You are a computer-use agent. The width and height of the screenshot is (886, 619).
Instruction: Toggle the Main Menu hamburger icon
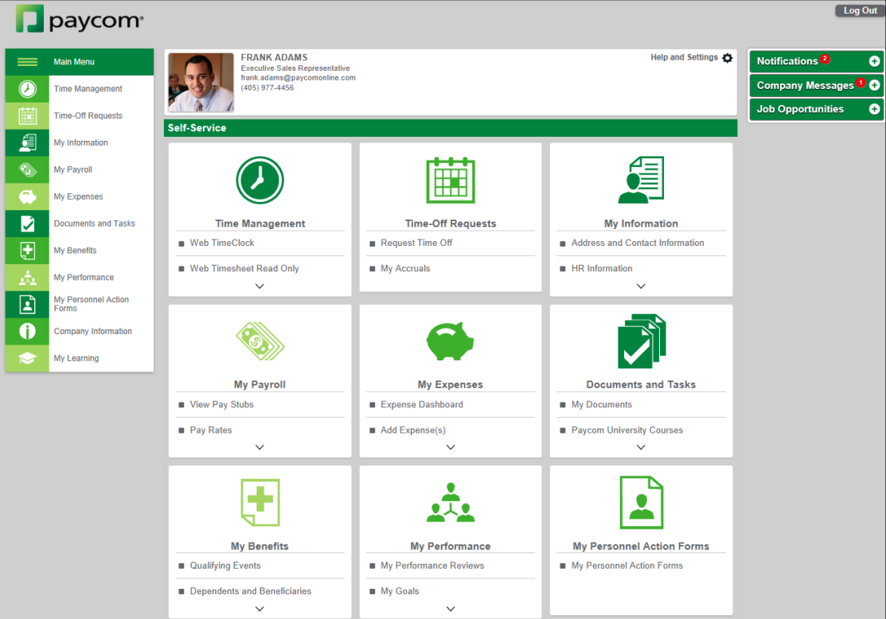coord(27,62)
